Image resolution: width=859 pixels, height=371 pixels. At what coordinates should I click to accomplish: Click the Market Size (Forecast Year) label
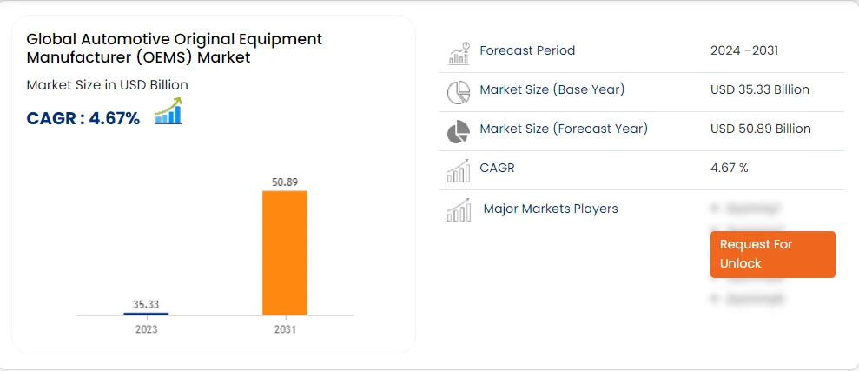(x=564, y=129)
